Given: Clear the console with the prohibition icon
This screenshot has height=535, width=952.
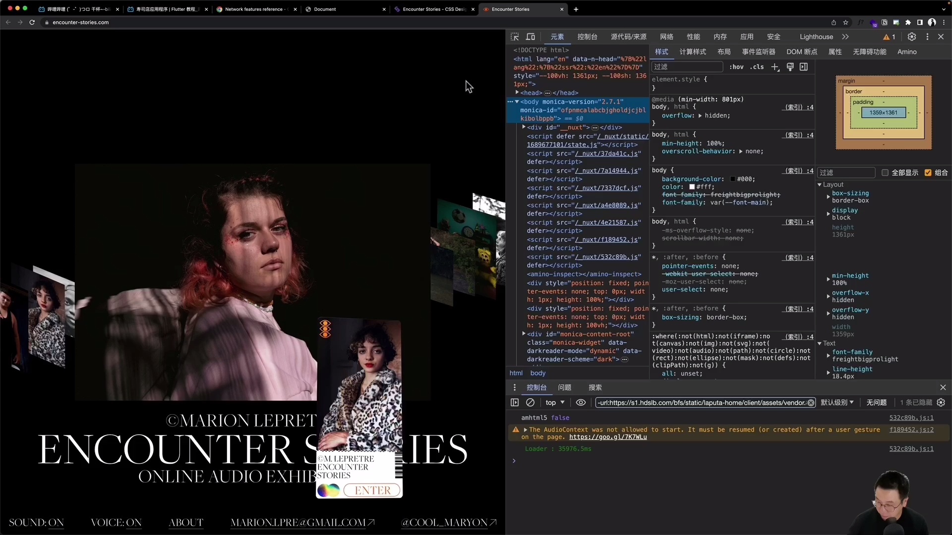Looking at the screenshot, I should [x=530, y=402].
